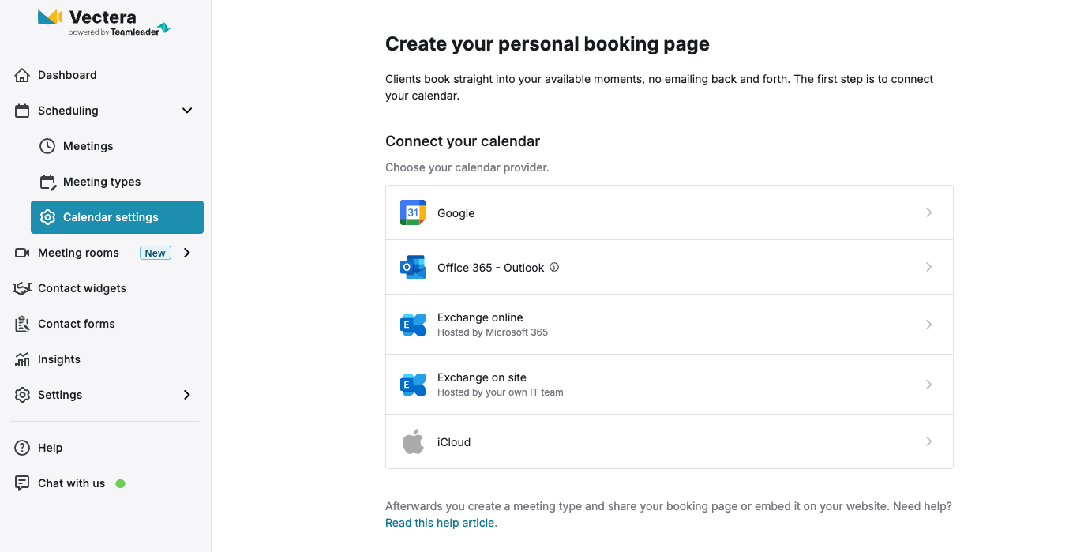Expand the Meeting rooms submenu arrow
Viewport: 1084px width, 552px height.
coord(187,253)
